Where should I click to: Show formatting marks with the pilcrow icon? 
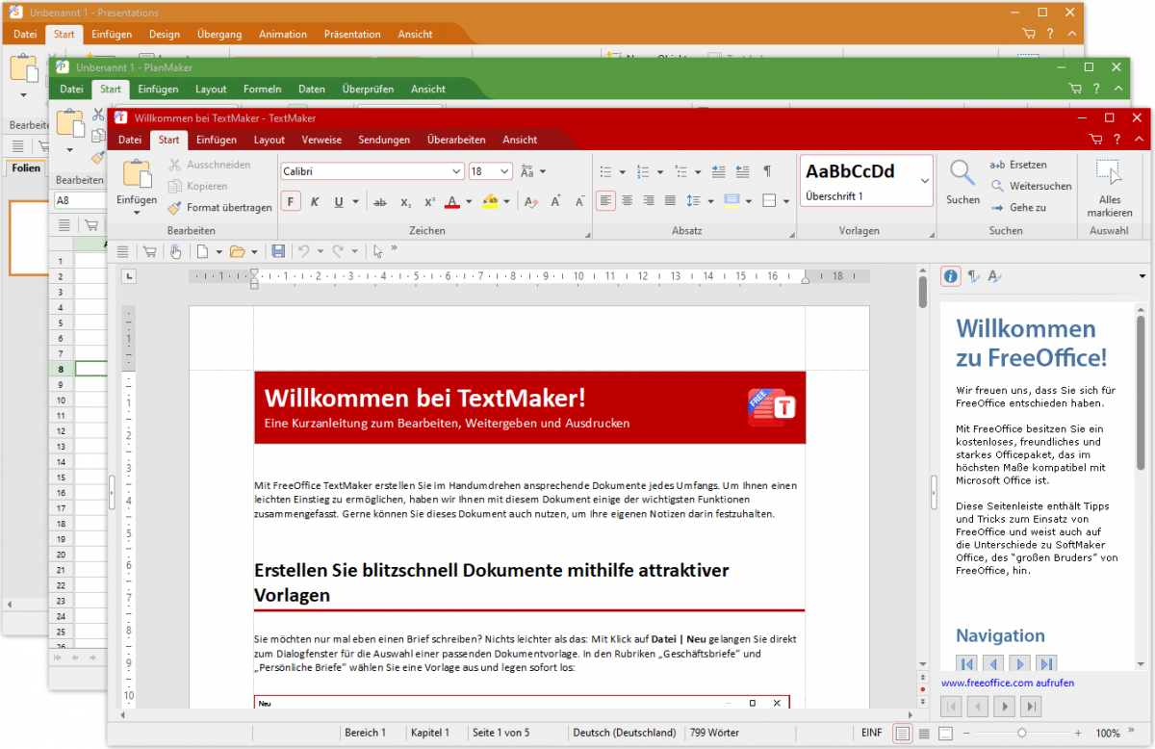pyautogui.click(x=767, y=171)
